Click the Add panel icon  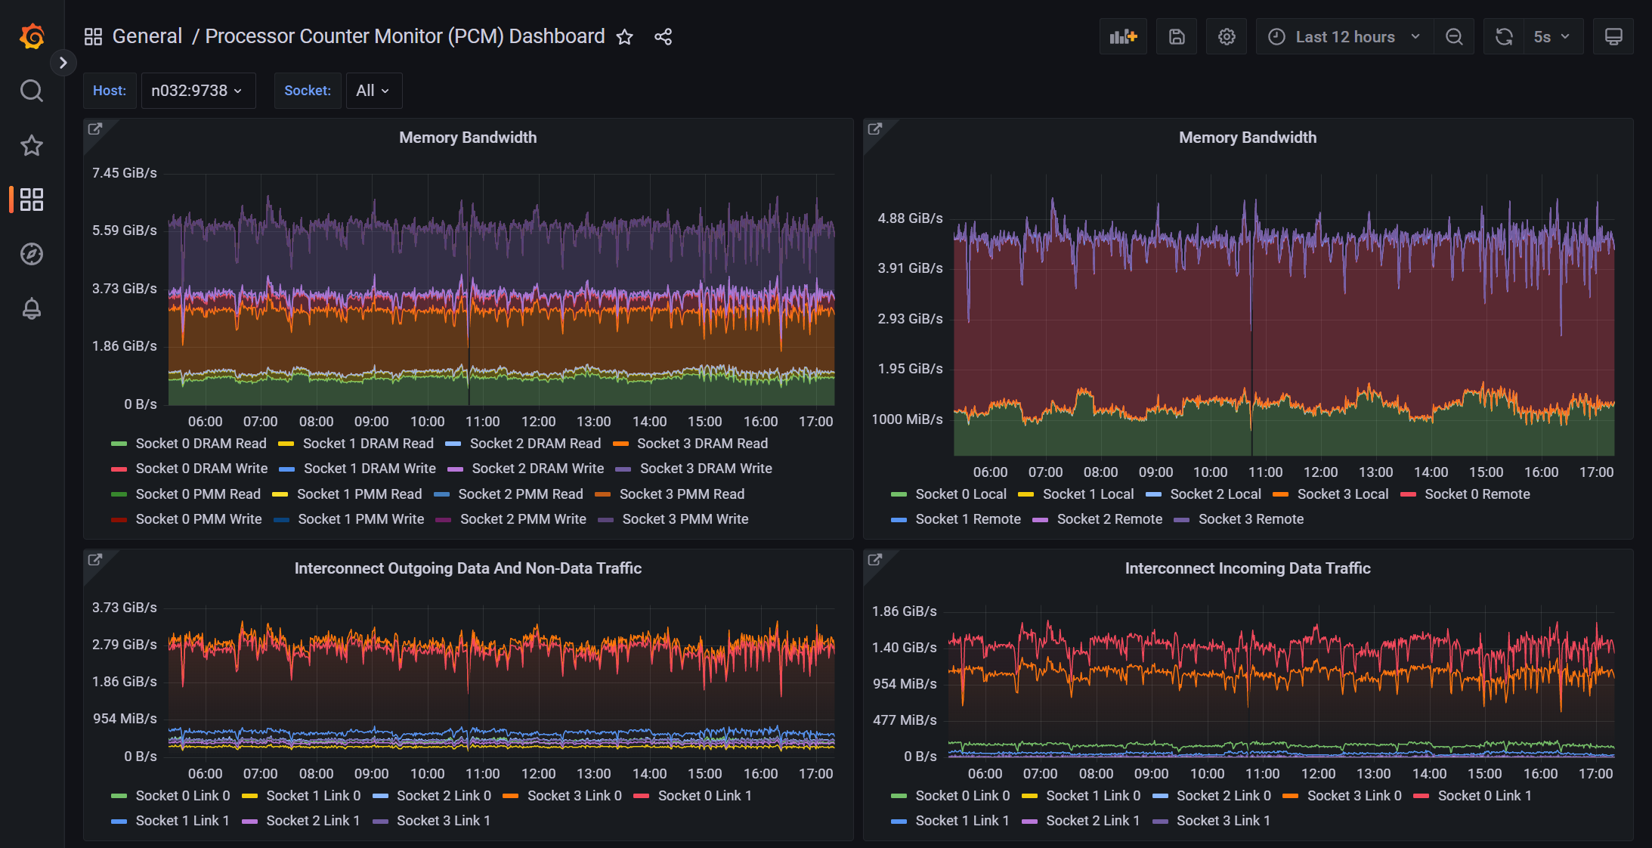point(1122,37)
